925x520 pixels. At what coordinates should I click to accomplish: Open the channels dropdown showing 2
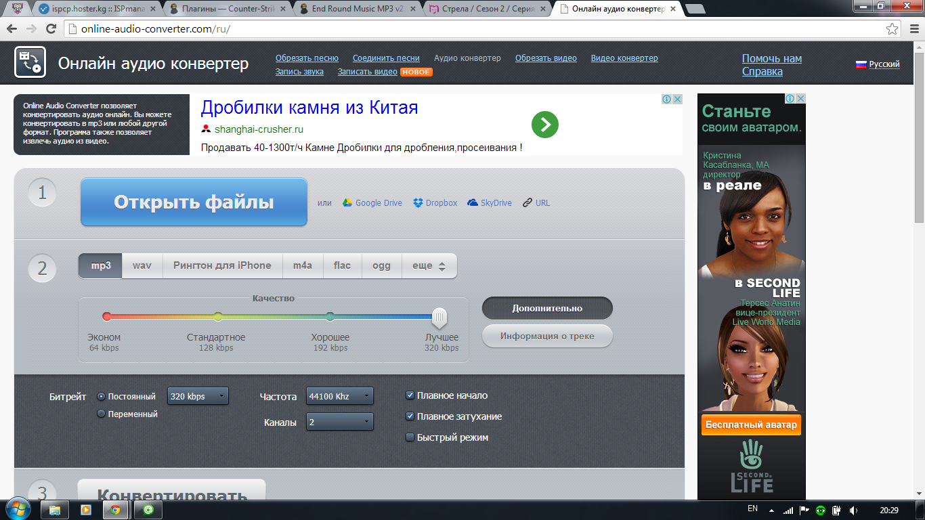pos(340,422)
